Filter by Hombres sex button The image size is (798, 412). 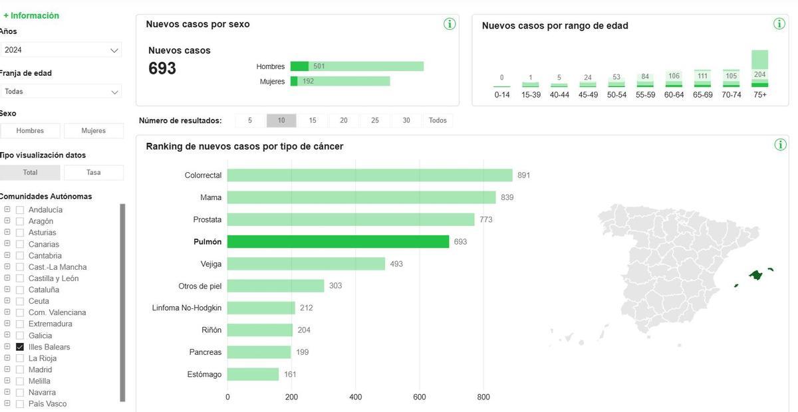click(x=30, y=131)
